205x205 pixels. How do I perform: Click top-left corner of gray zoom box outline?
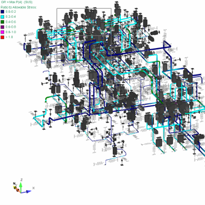coord(57,8)
